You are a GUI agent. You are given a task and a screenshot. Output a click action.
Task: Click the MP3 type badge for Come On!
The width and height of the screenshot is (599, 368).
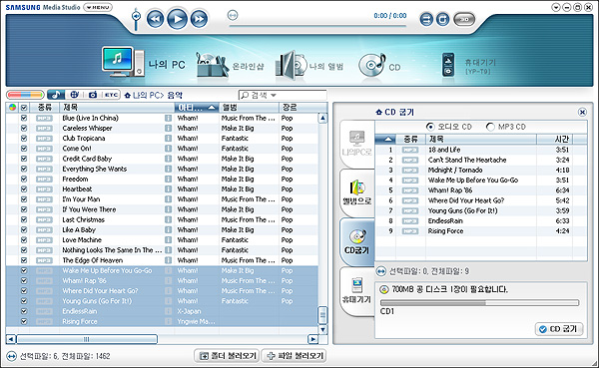tap(44, 149)
